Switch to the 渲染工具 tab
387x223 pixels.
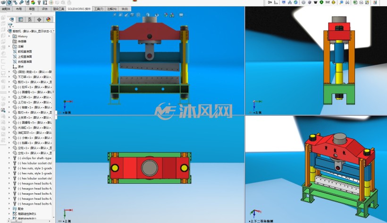[x=59, y=9]
